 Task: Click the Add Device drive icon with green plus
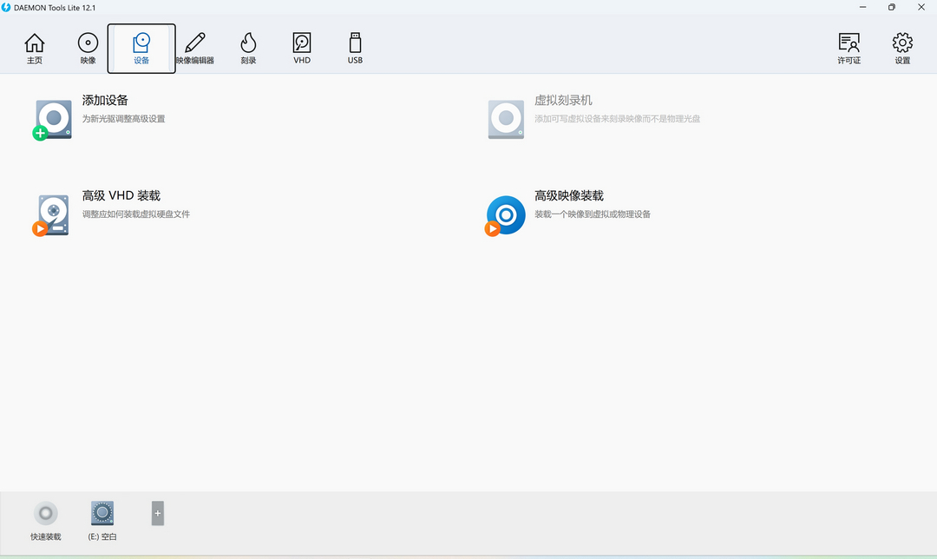[52, 119]
